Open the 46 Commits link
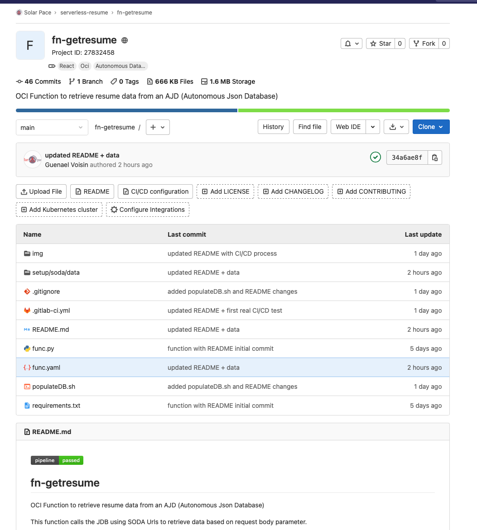 [39, 81]
